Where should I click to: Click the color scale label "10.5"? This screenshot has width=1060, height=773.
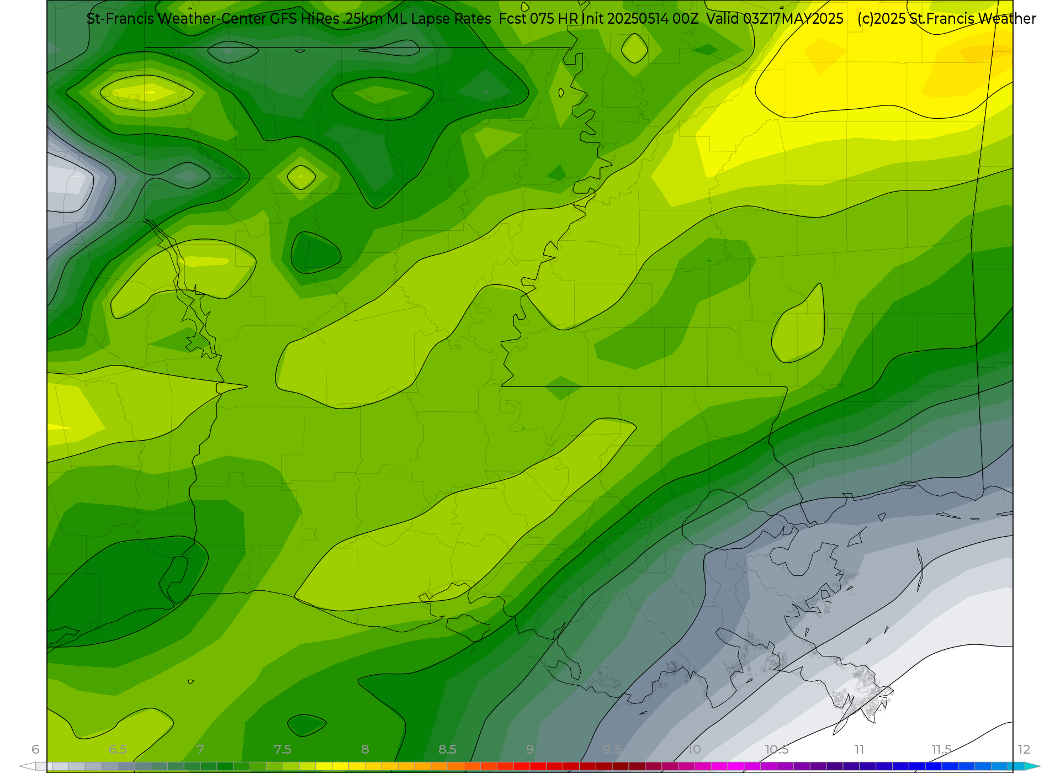tap(776, 749)
